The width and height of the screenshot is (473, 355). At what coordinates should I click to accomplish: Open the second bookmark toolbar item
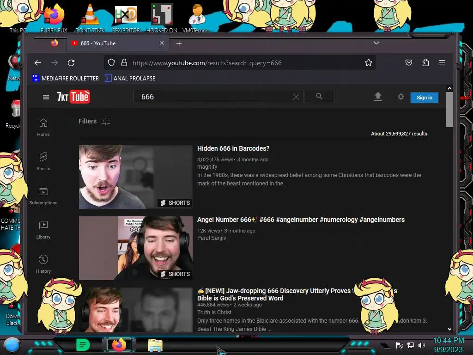(x=130, y=78)
